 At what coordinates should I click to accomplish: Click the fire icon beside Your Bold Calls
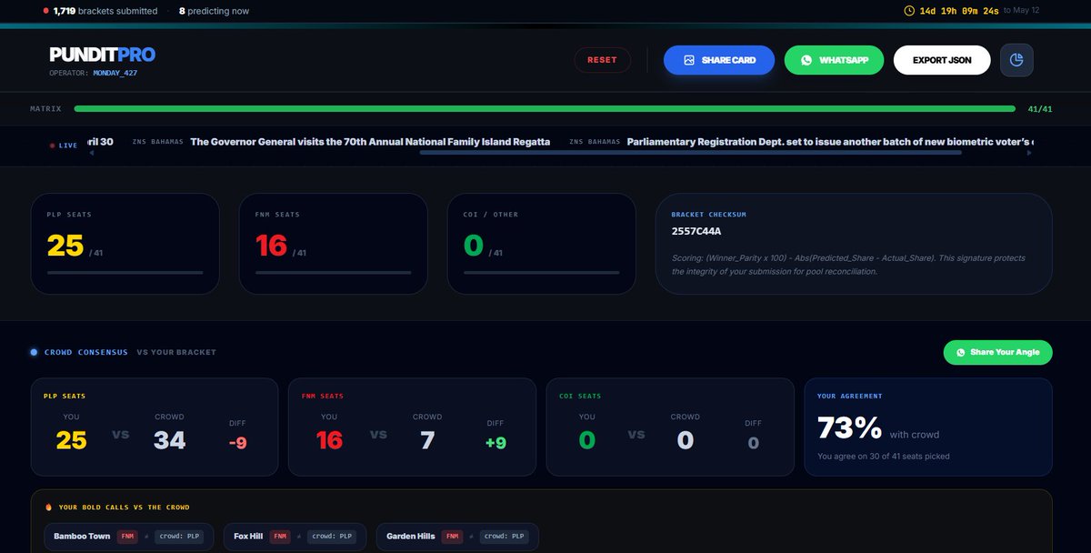coord(48,508)
